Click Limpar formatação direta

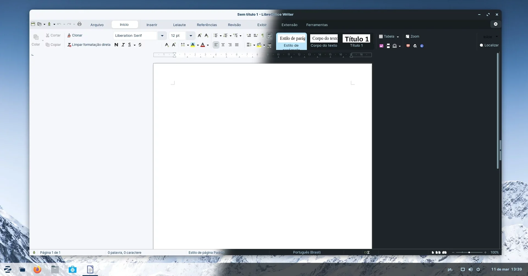coord(89,45)
